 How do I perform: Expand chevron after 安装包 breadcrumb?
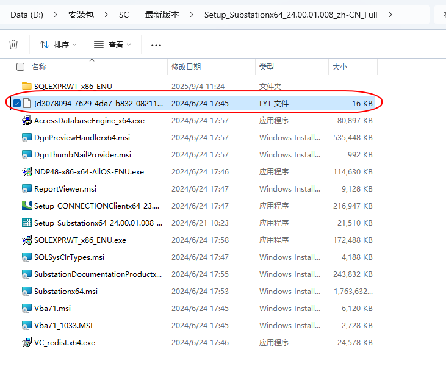pos(106,15)
